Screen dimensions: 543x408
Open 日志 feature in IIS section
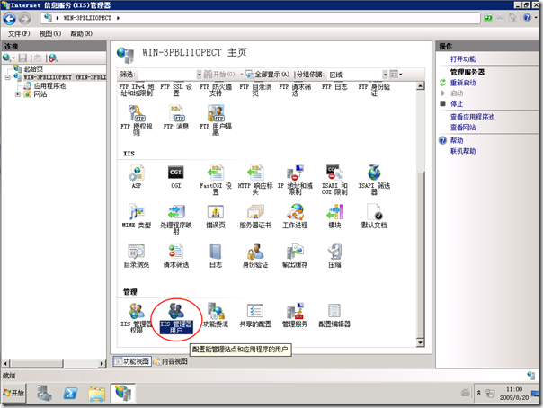pyautogui.click(x=216, y=255)
